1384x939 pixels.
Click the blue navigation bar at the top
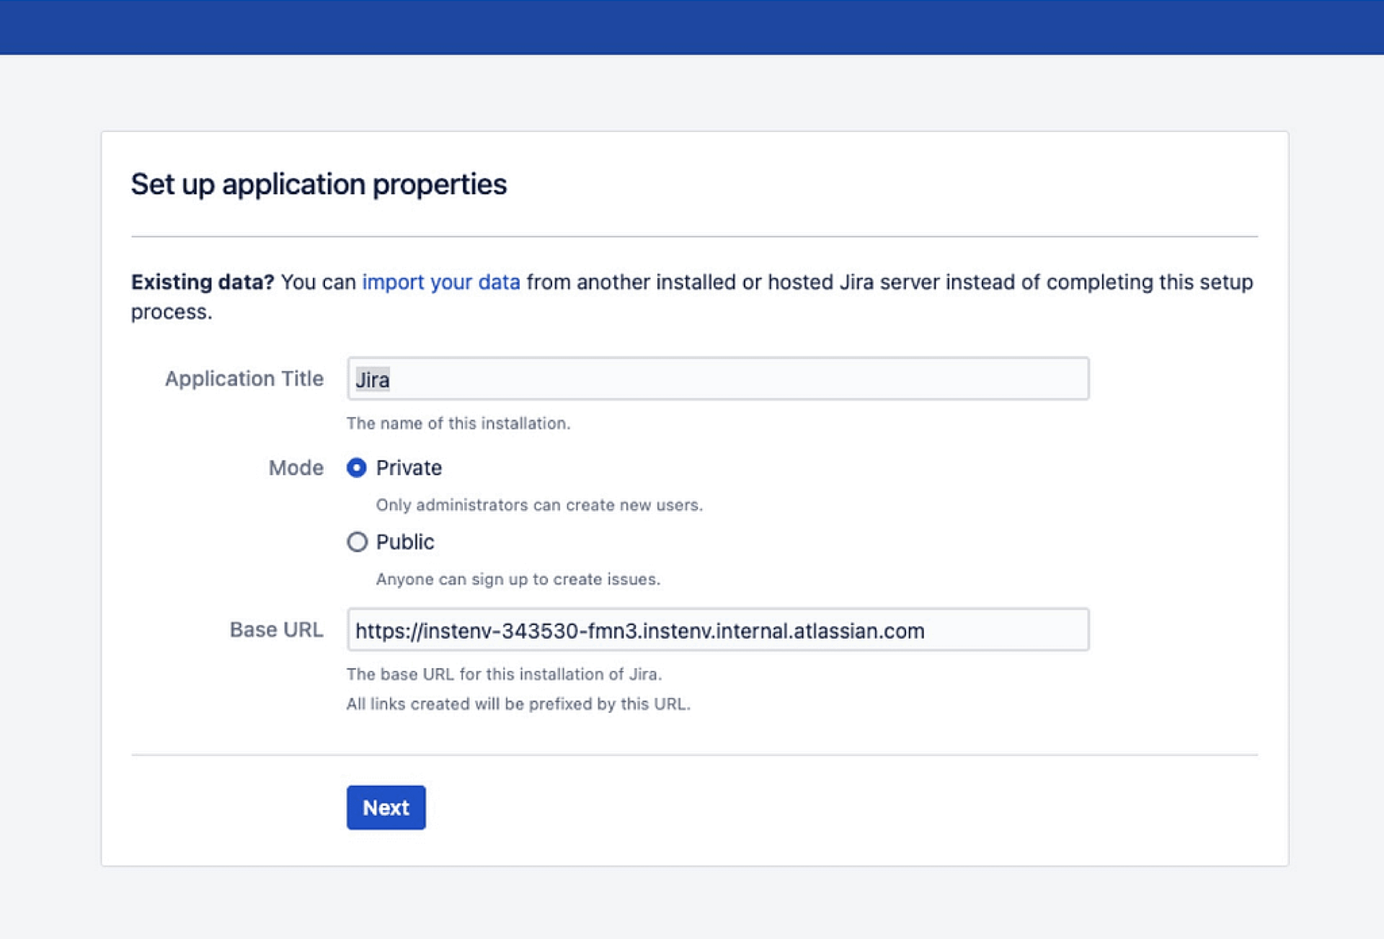(x=692, y=26)
